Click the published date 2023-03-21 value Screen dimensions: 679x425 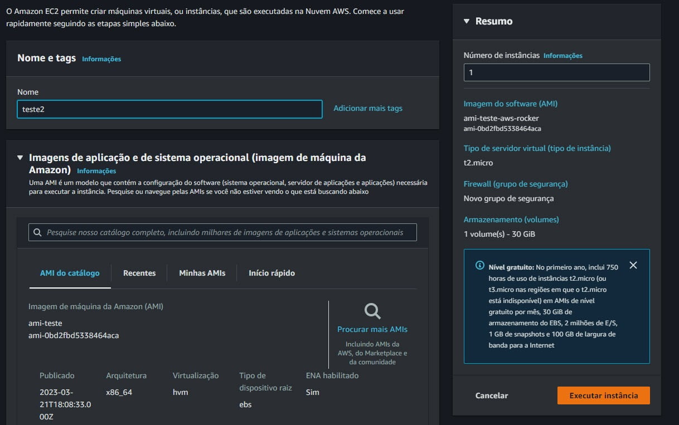pos(65,404)
